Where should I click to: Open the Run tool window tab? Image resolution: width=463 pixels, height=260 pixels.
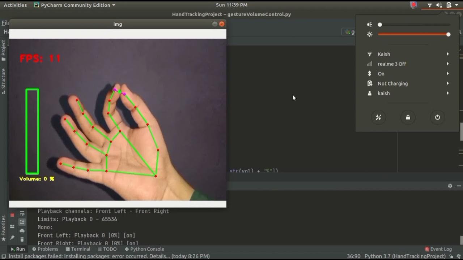tap(17, 249)
